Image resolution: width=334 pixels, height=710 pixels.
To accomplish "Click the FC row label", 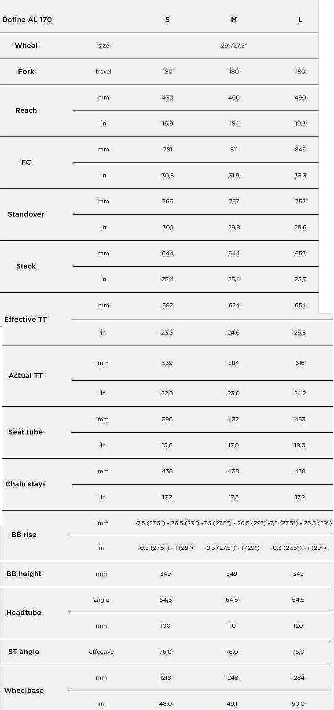I will tap(26, 162).
